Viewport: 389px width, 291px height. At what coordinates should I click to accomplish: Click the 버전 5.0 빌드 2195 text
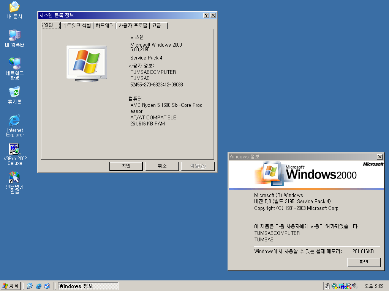[x=293, y=202]
